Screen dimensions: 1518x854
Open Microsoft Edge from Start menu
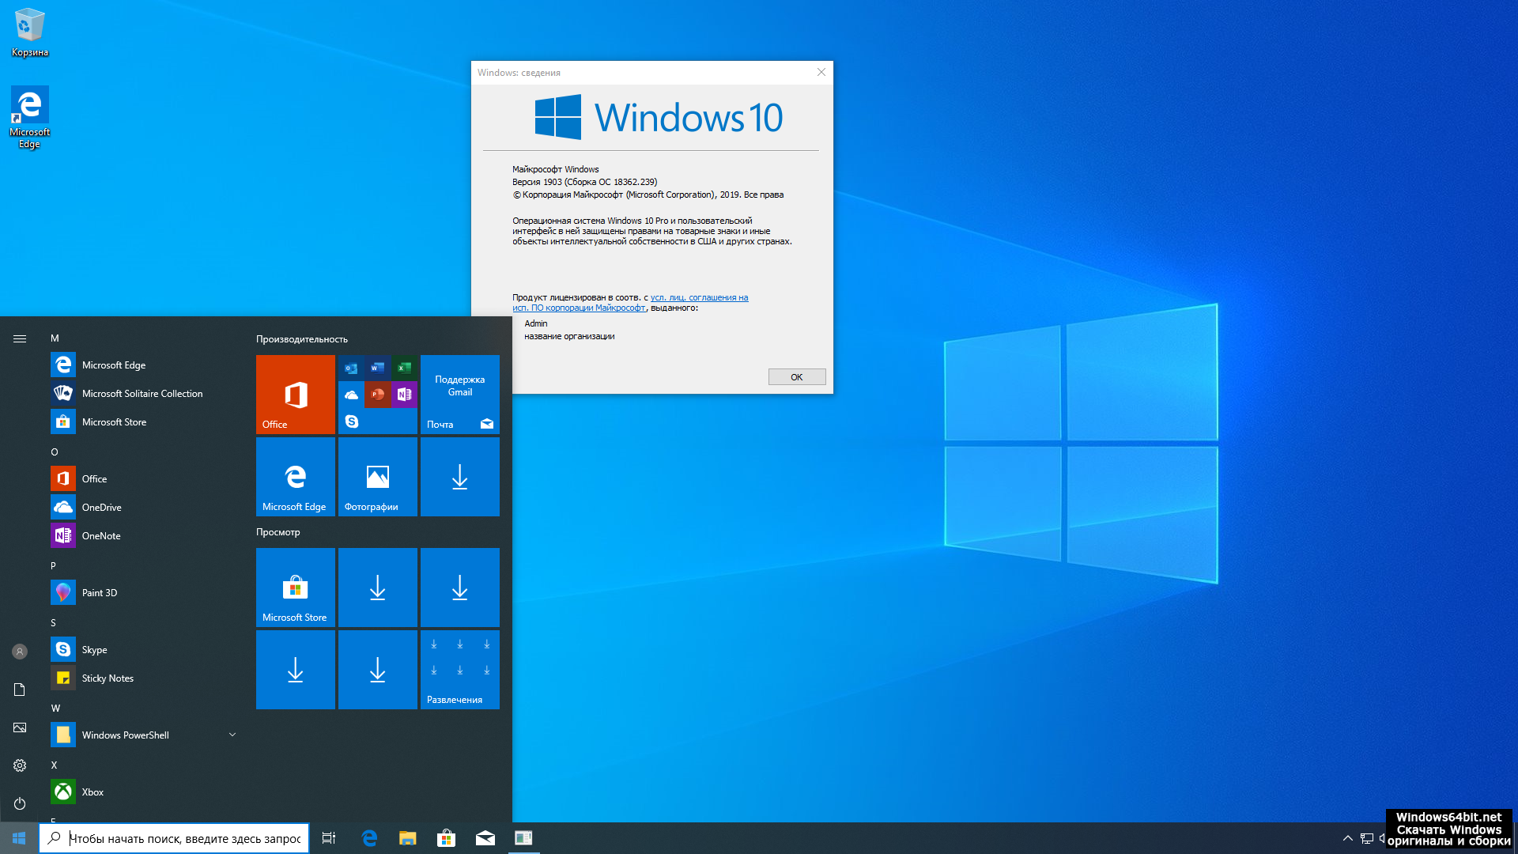114,364
